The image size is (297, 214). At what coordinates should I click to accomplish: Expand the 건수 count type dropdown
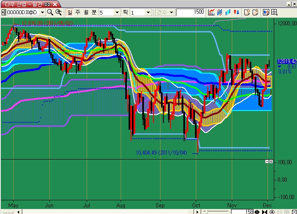(x=172, y=12)
